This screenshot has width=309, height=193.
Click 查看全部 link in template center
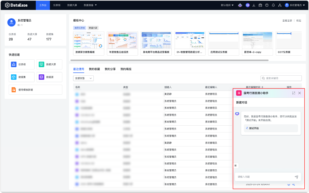(x=287, y=21)
